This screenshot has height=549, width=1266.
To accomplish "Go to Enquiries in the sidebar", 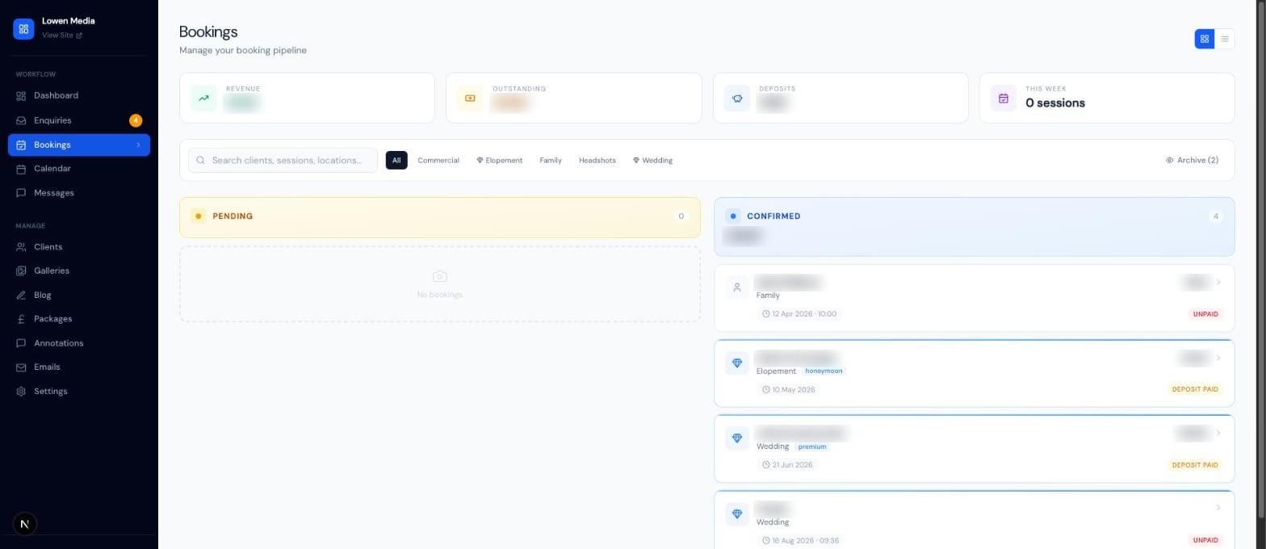I will [x=78, y=120].
